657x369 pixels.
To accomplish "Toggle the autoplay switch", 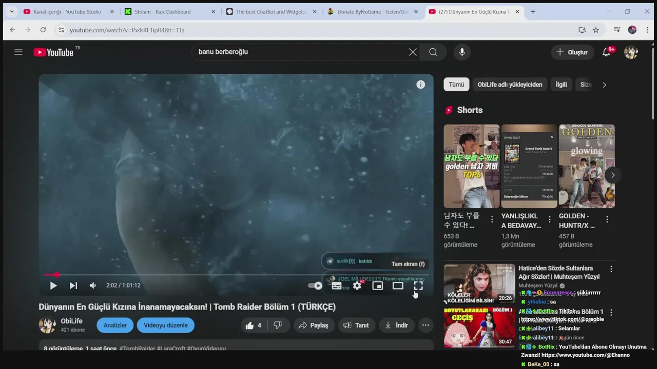I will pyautogui.click(x=315, y=285).
